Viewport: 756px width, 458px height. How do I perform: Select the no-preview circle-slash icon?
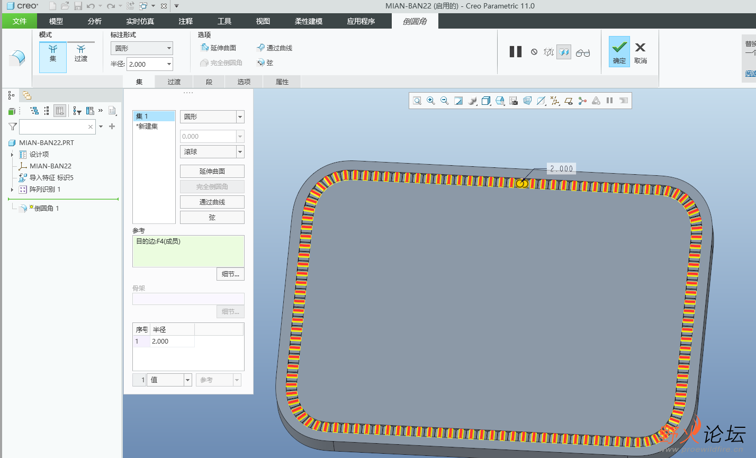pyautogui.click(x=534, y=52)
